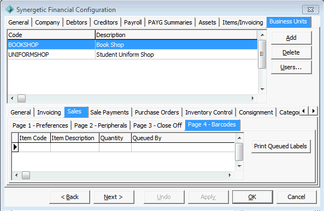Click the Code column header
Image resolution: width=324 pixels, height=211 pixels.
pos(51,35)
